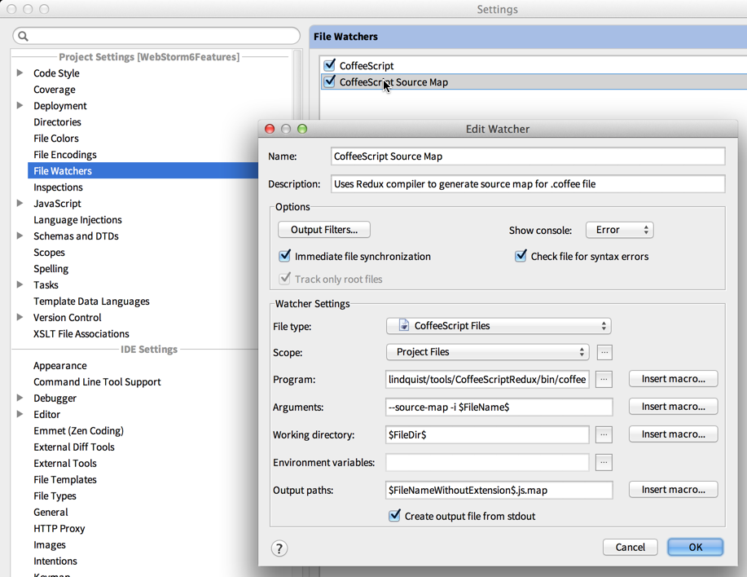
Task: Click the Description text field
Action: (x=528, y=184)
